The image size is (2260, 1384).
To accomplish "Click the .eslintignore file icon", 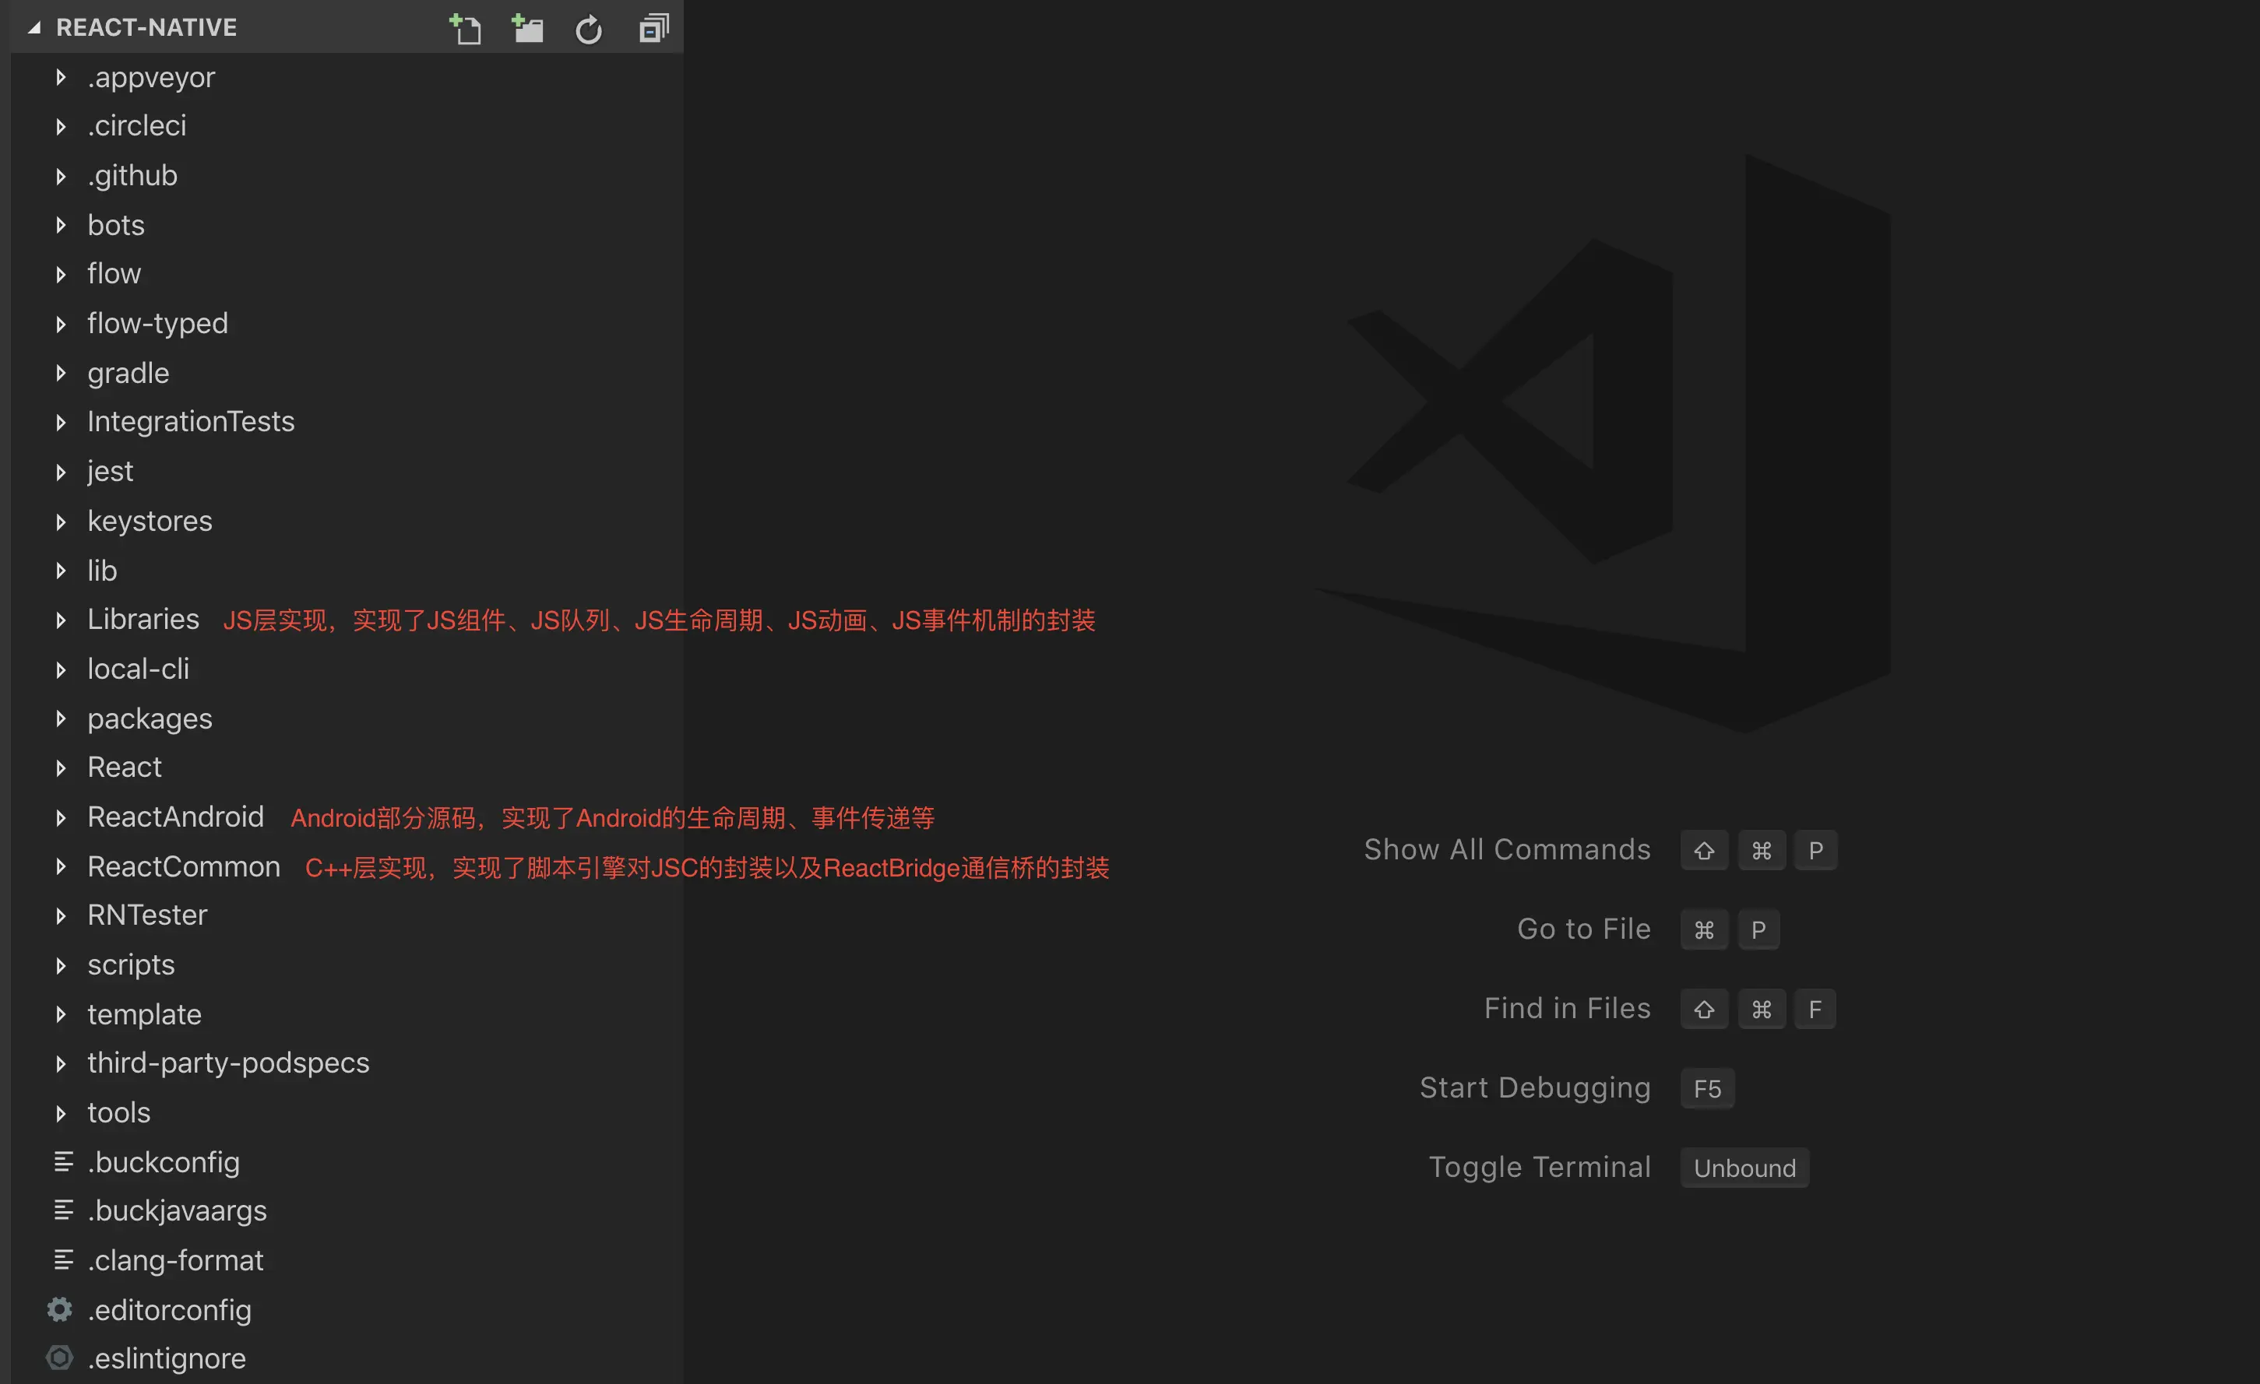I will pyautogui.click(x=60, y=1358).
